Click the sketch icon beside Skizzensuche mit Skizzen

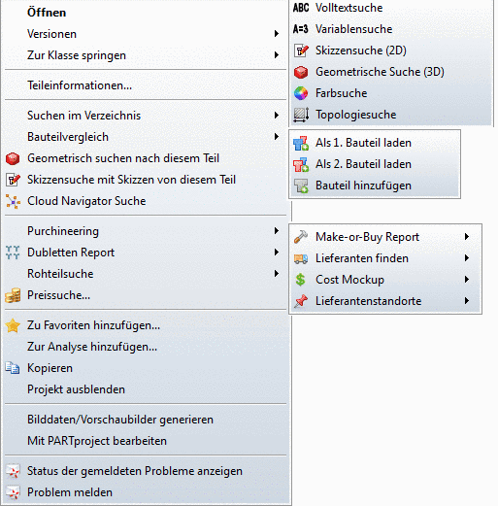(x=13, y=180)
